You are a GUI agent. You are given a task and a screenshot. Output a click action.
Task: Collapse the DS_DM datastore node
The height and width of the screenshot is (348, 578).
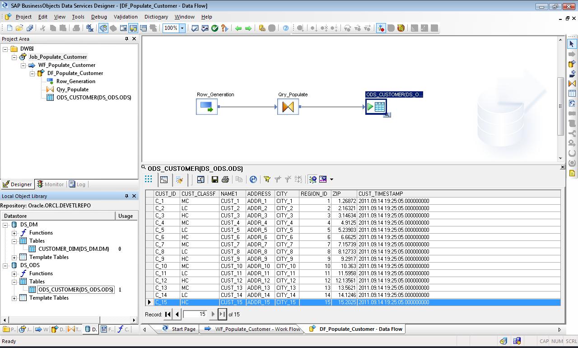(5, 225)
